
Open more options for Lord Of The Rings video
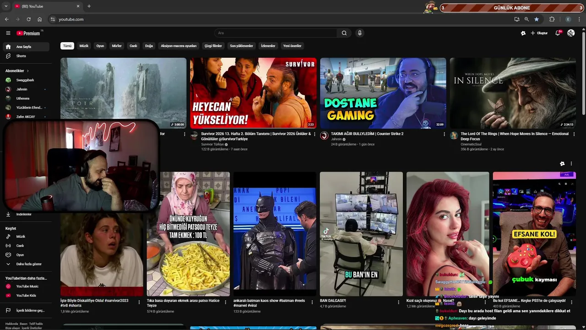574,134
